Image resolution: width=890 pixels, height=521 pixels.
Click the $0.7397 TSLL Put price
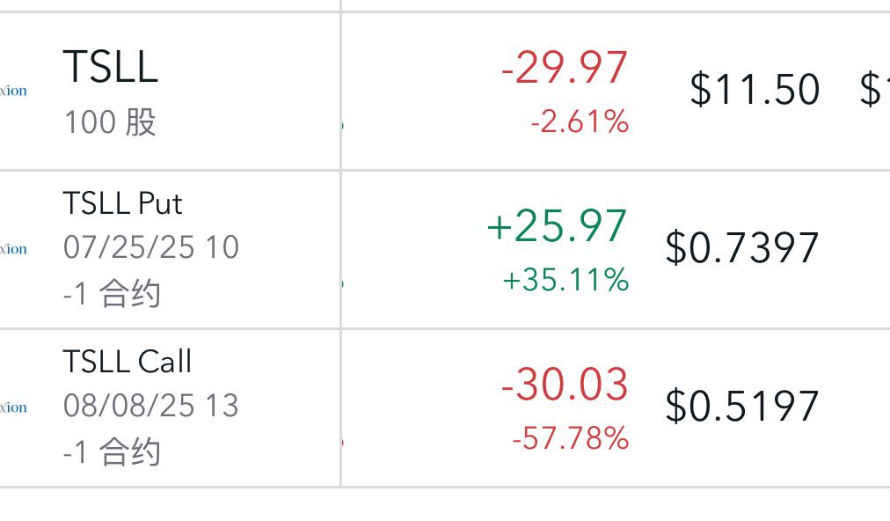(x=742, y=247)
